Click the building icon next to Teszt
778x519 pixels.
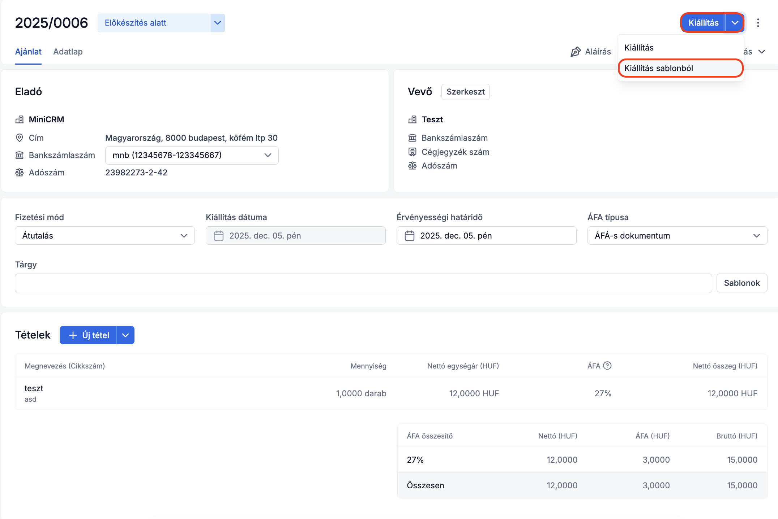tap(412, 119)
